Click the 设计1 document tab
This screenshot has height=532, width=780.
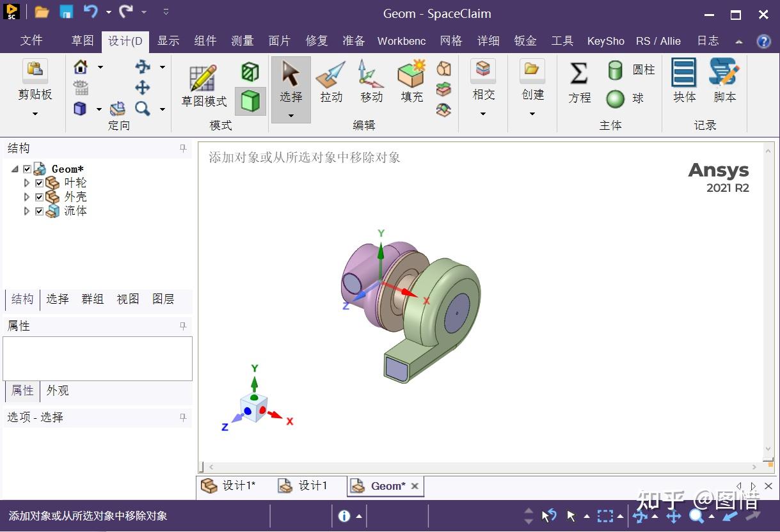point(314,486)
